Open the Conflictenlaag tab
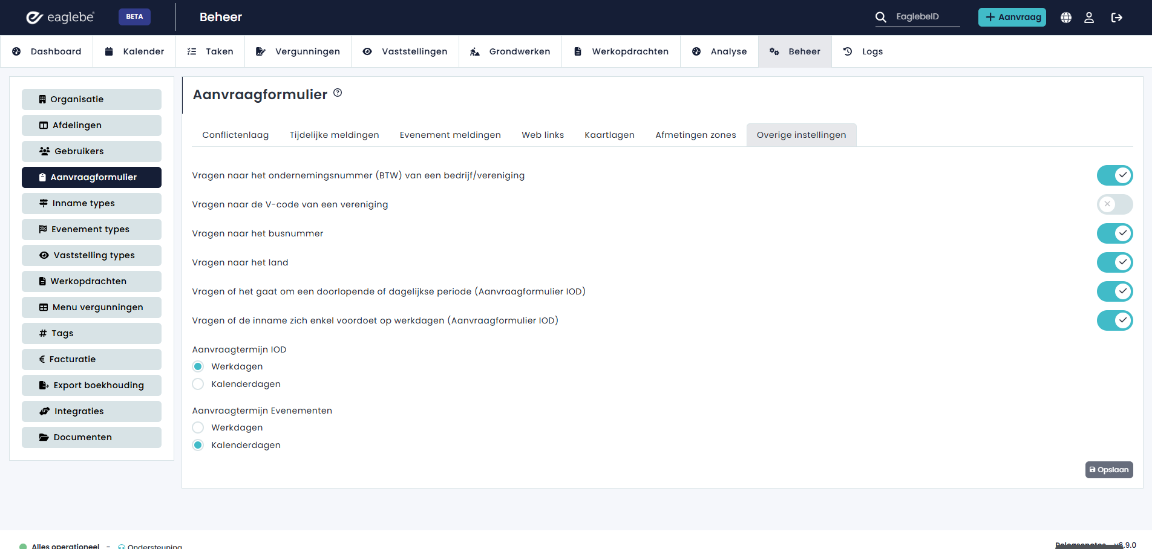The height and width of the screenshot is (549, 1152). click(235, 135)
